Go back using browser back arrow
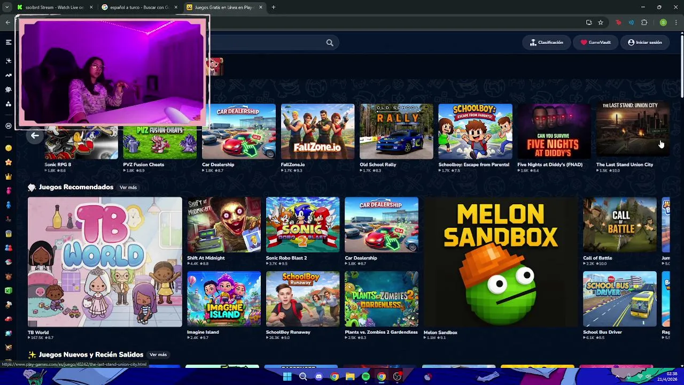 (x=7, y=22)
